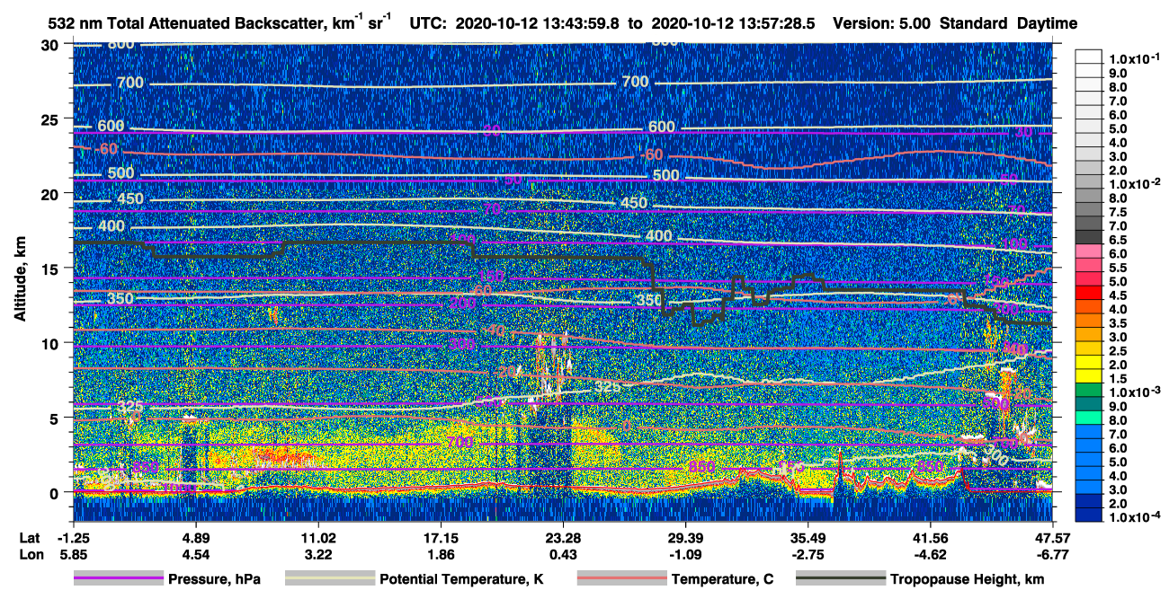The height and width of the screenshot is (599, 1169).
Task: Click the 'Tropopause Height, km' legend label
Action: 968,579
